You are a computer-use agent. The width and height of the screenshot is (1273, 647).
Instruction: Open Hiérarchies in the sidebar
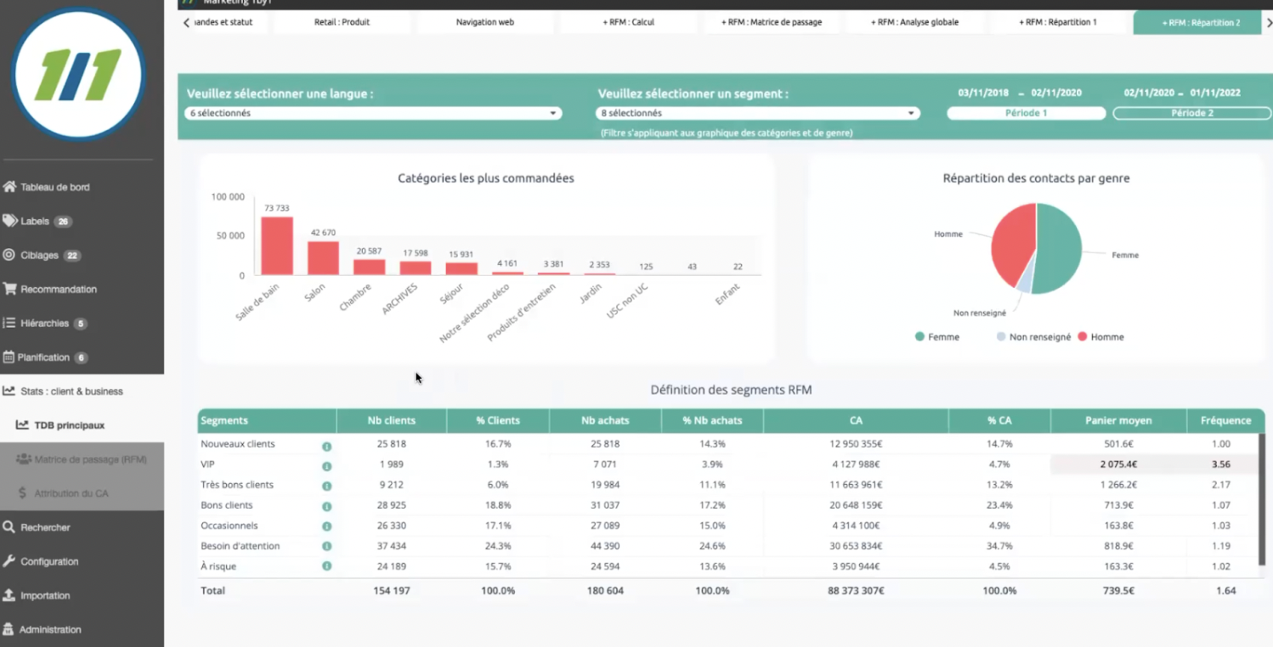tap(44, 323)
